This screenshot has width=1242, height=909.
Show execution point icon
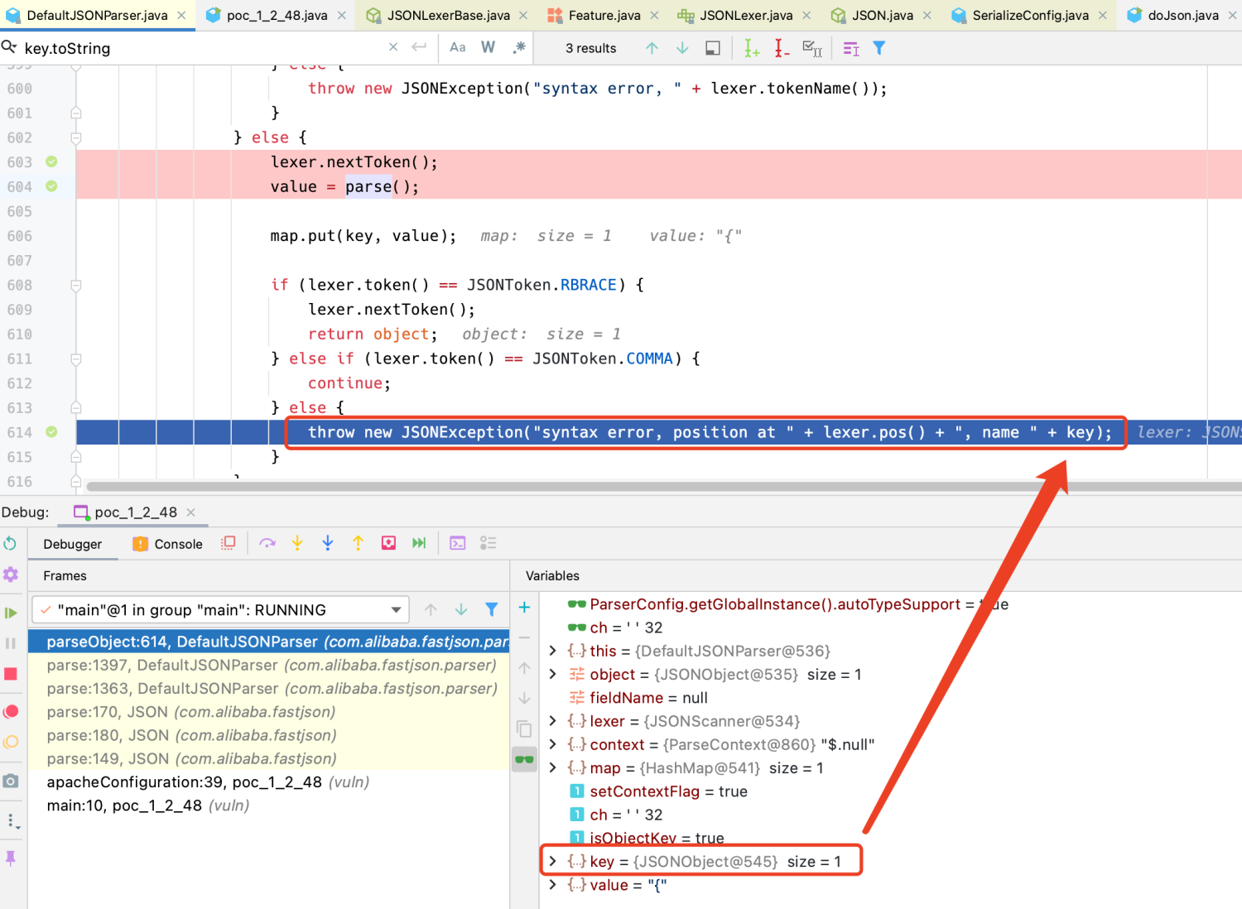pos(229,543)
